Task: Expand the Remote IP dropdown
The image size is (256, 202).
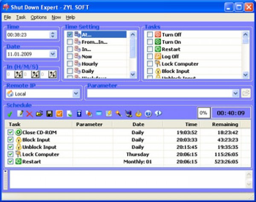Action: tap(76, 93)
